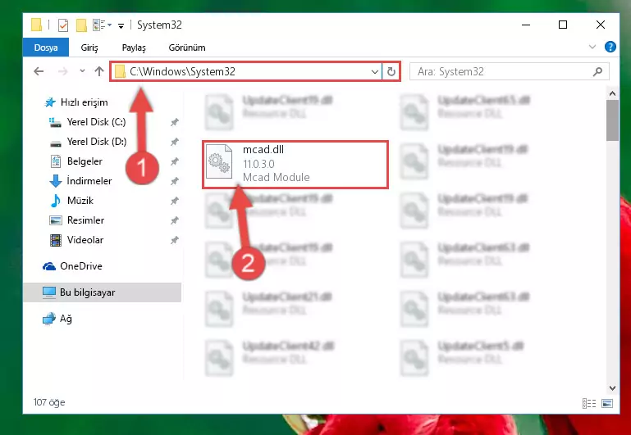631x435 pixels.
Task: Refresh the System32 folder view
Action: tap(391, 72)
